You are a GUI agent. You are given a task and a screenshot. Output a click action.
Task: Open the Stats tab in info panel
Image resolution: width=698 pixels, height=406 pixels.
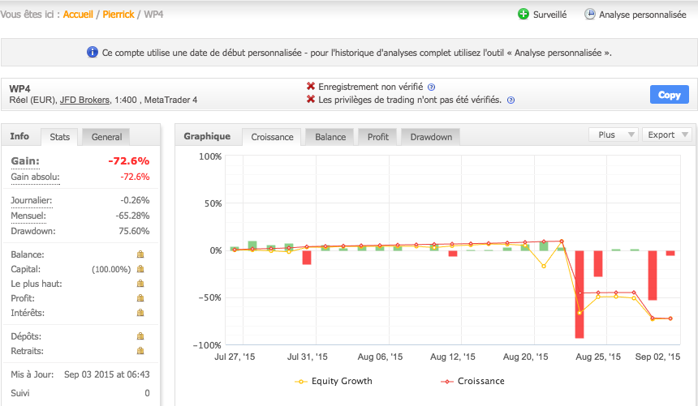tap(60, 137)
